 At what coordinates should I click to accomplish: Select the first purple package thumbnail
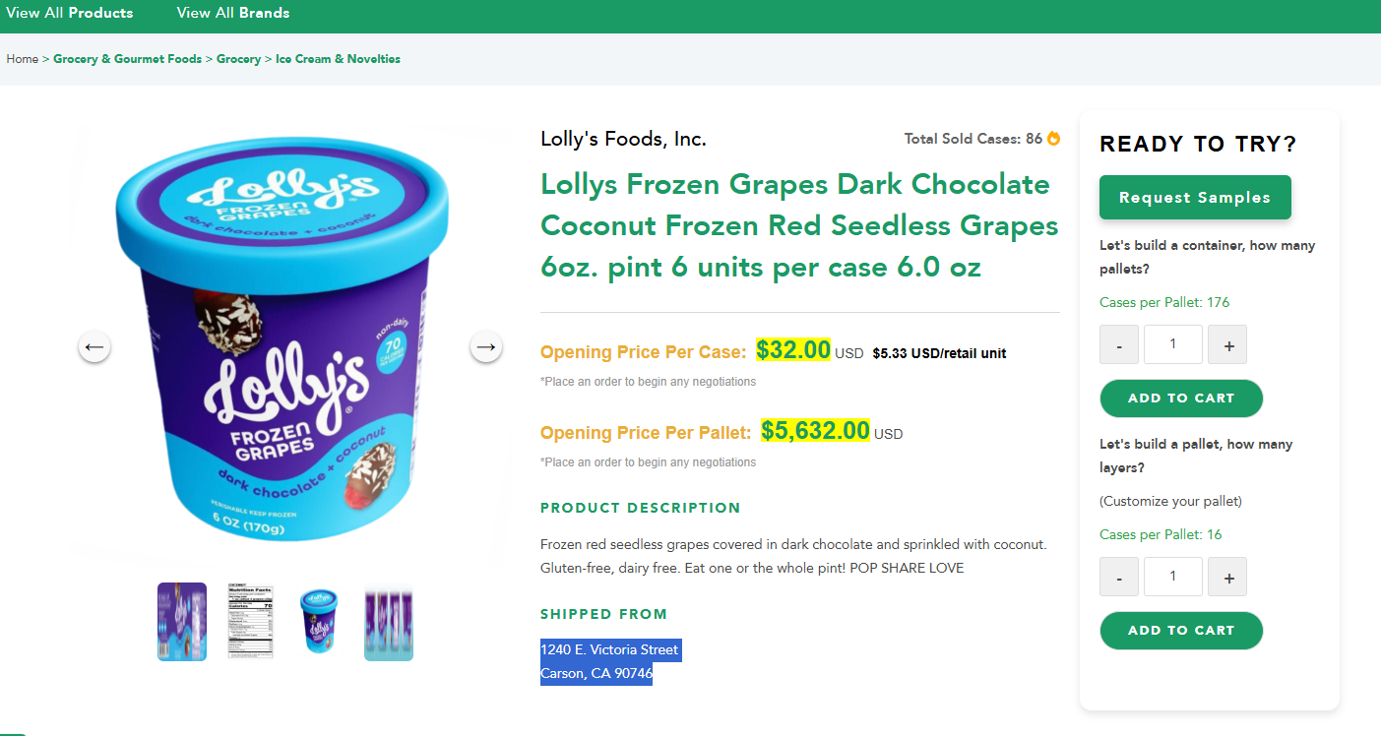tap(182, 622)
